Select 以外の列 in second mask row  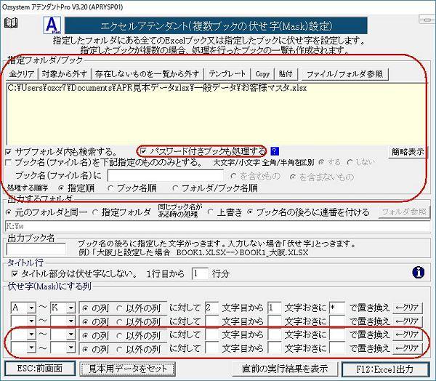[x=119, y=322]
